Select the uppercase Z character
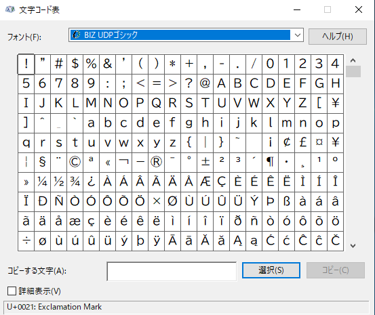375x315 pixels. [302, 104]
